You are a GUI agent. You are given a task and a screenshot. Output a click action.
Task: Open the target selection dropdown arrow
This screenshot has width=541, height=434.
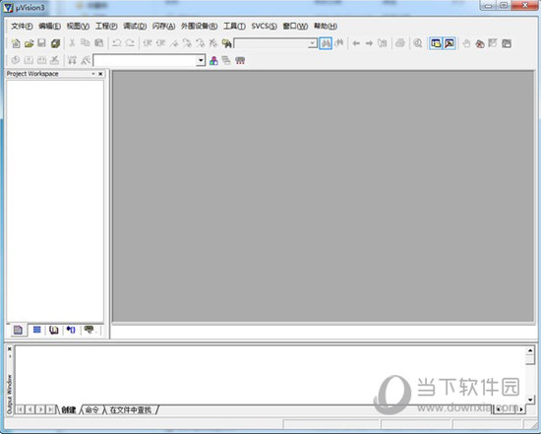click(x=201, y=61)
